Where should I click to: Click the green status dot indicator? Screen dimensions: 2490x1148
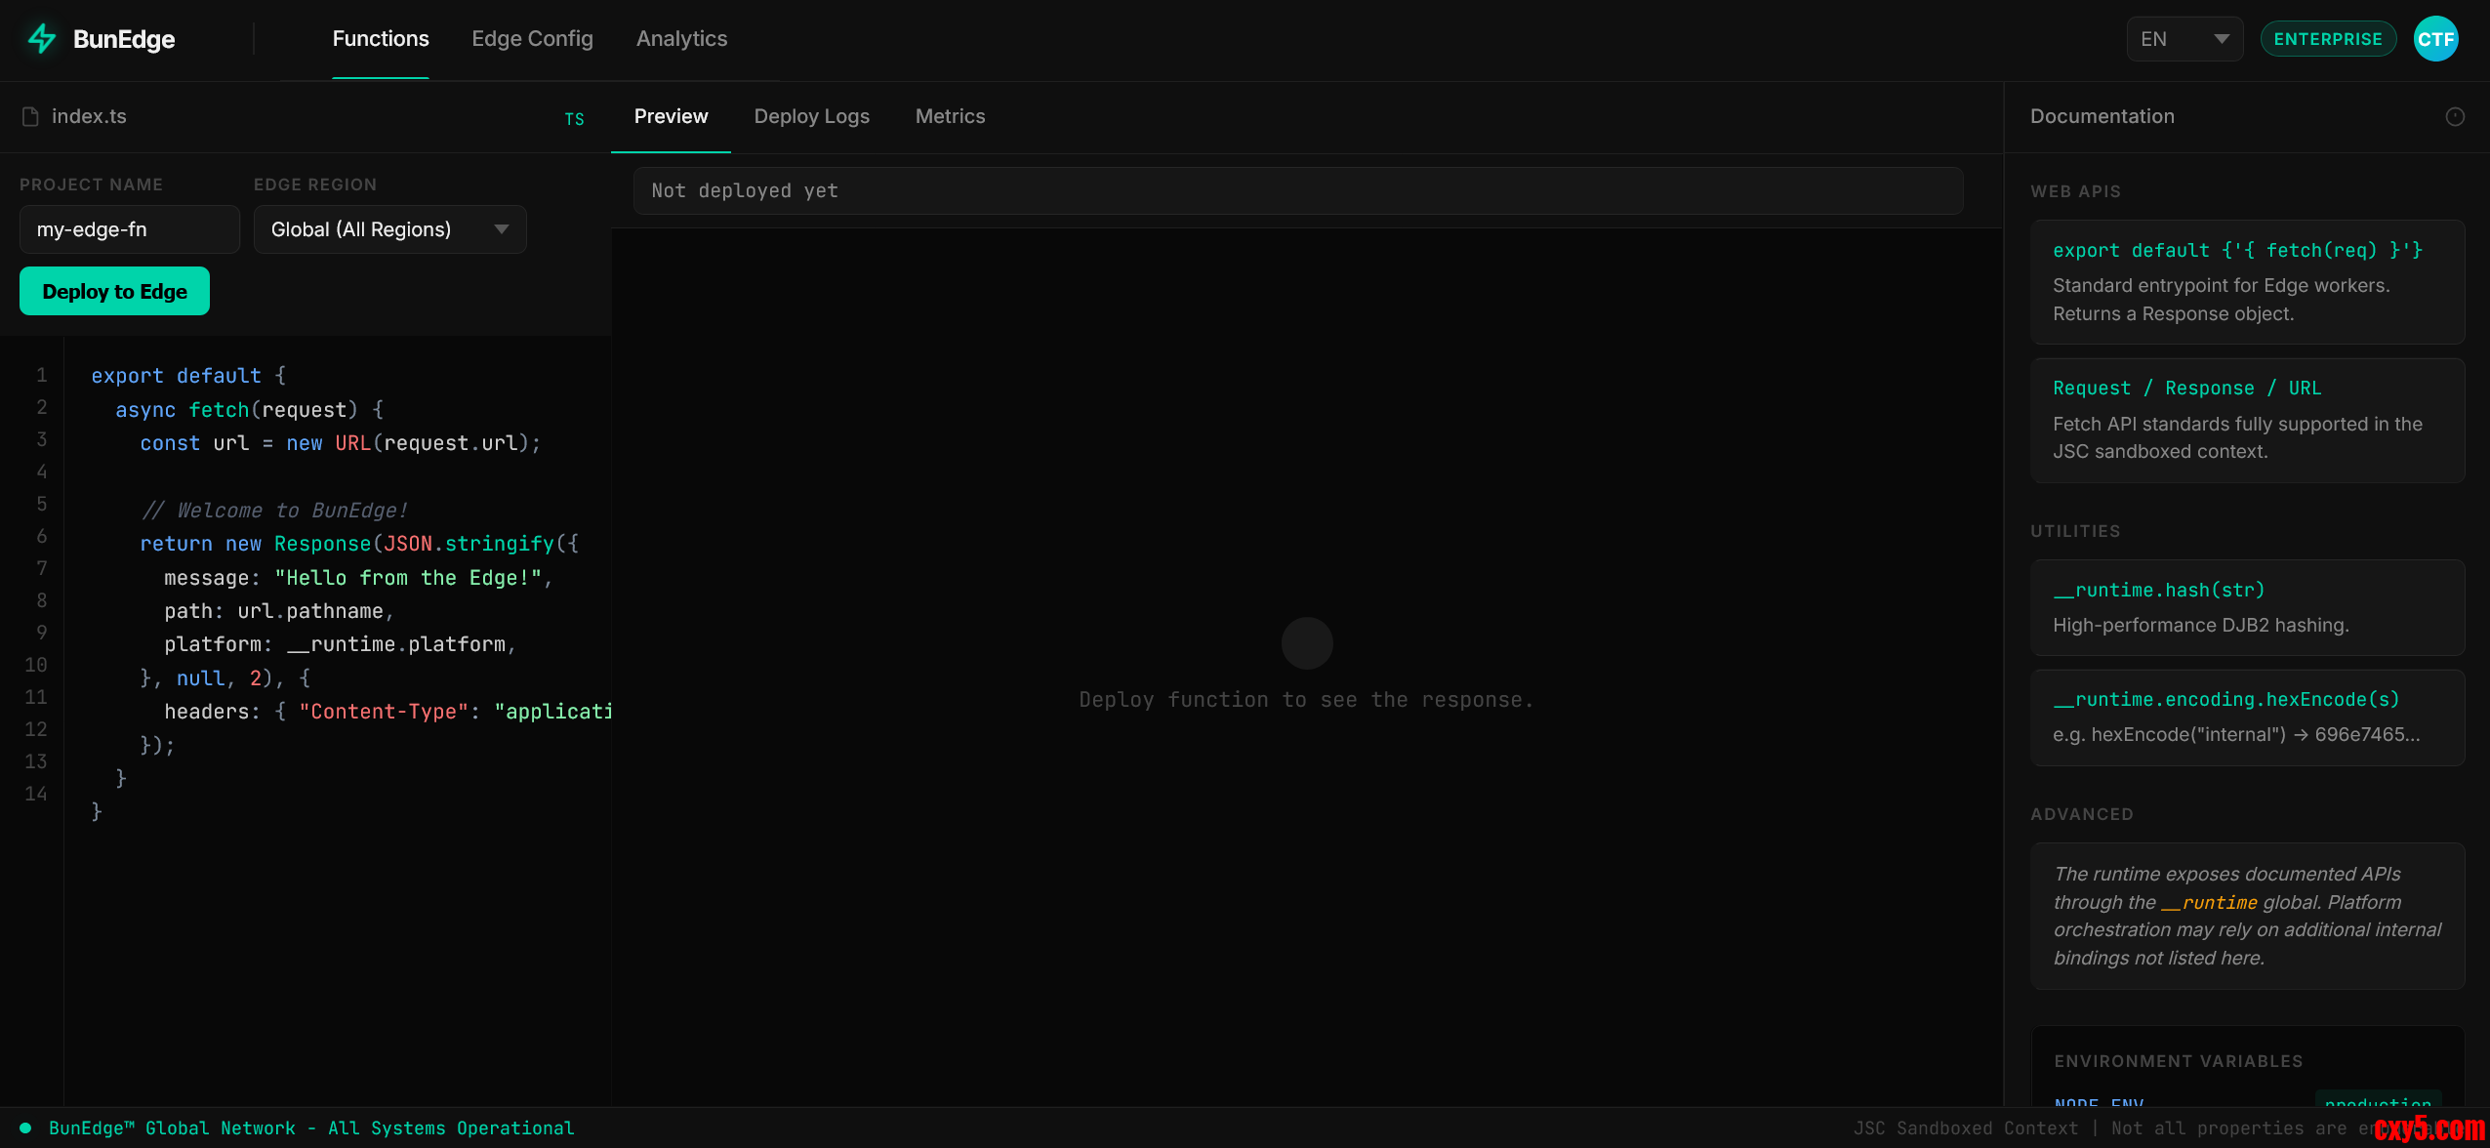pos(25,1127)
